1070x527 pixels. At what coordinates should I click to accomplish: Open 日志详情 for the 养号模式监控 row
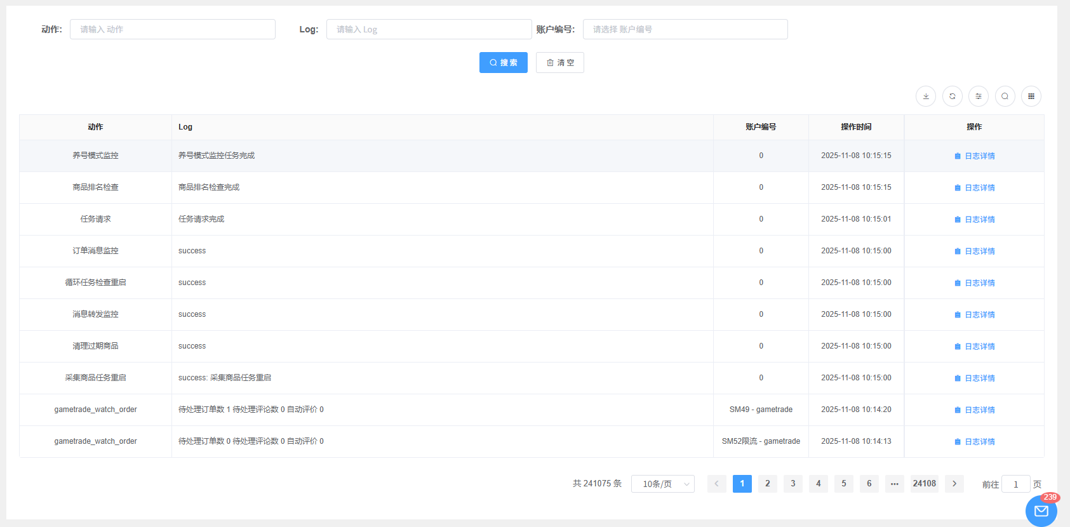[974, 156]
